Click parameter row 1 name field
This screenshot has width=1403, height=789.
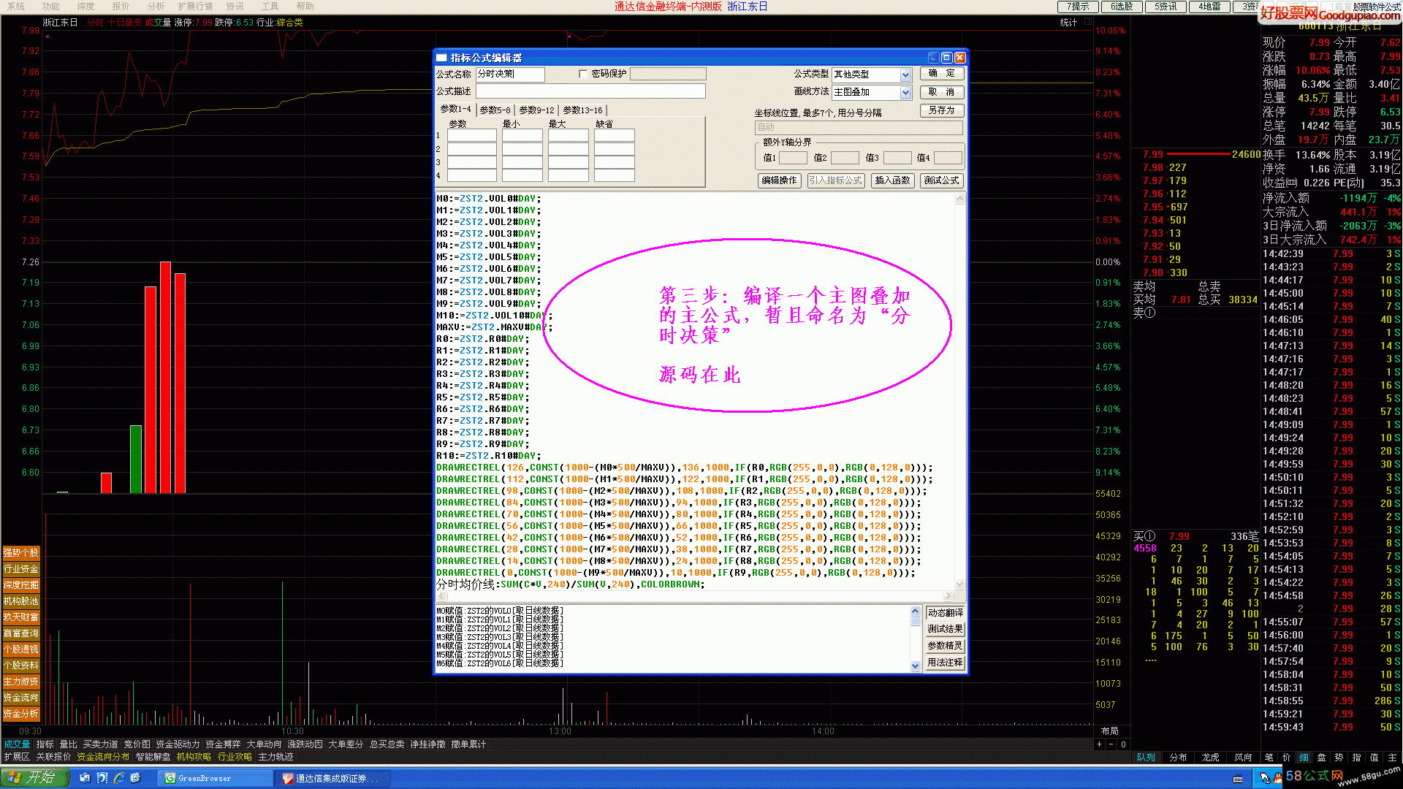coord(471,136)
